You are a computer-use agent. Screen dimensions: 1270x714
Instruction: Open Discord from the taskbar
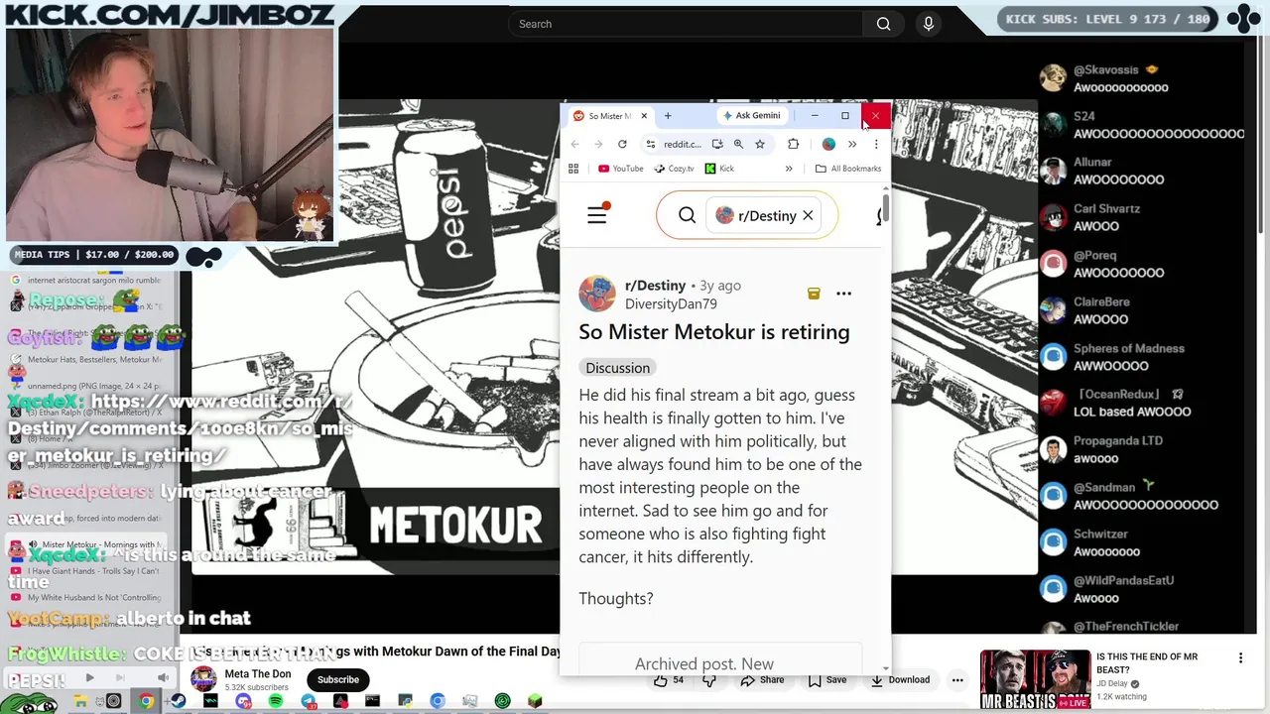pyautogui.click(x=243, y=701)
